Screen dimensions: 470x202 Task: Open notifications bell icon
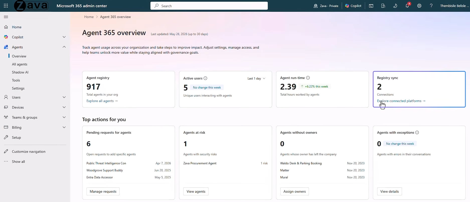(x=407, y=6)
